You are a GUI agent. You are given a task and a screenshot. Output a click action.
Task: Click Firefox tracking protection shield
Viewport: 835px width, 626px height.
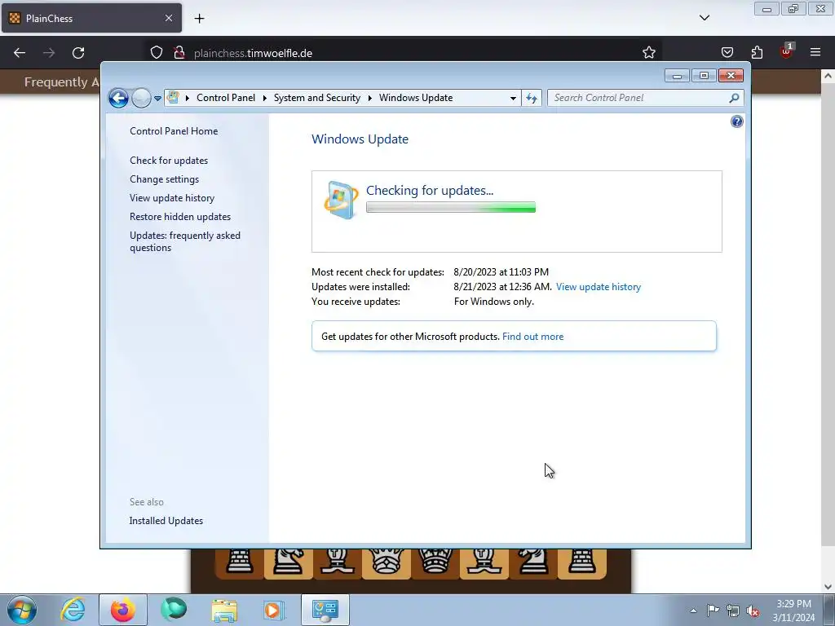click(157, 53)
